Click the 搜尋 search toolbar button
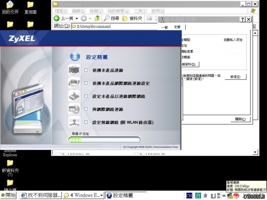The image size is (267, 200). [x=111, y=18]
